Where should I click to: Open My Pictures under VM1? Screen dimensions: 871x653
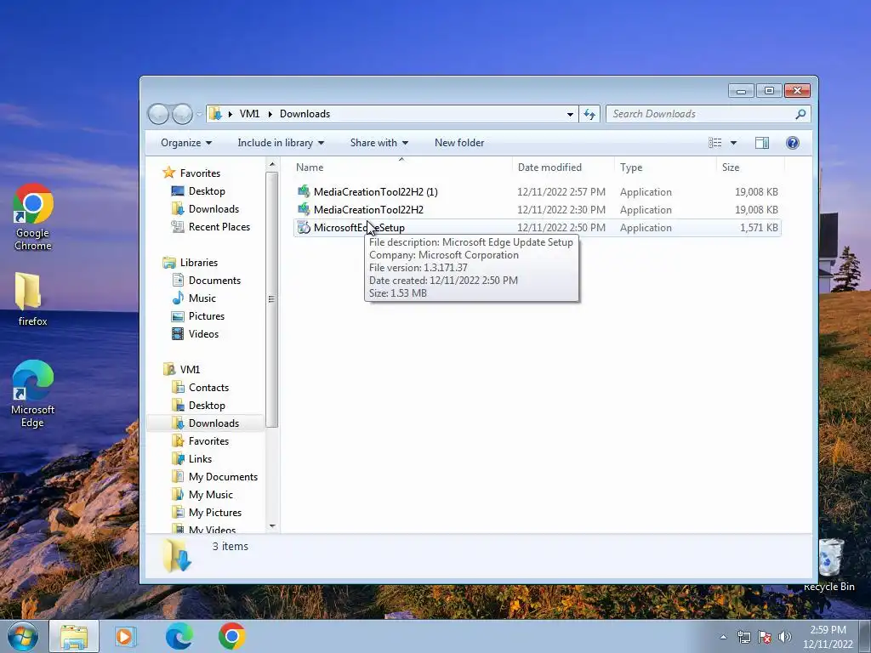tap(215, 512)
